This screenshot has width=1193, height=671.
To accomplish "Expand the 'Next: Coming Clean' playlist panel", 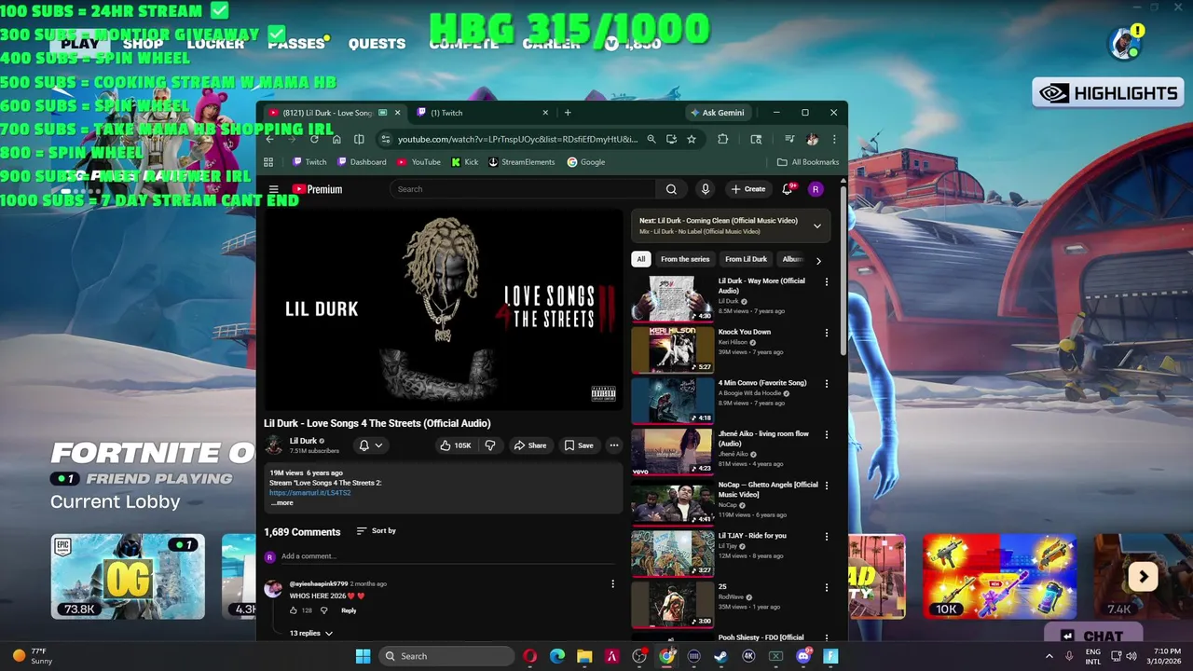I will [x=817, y=226].
